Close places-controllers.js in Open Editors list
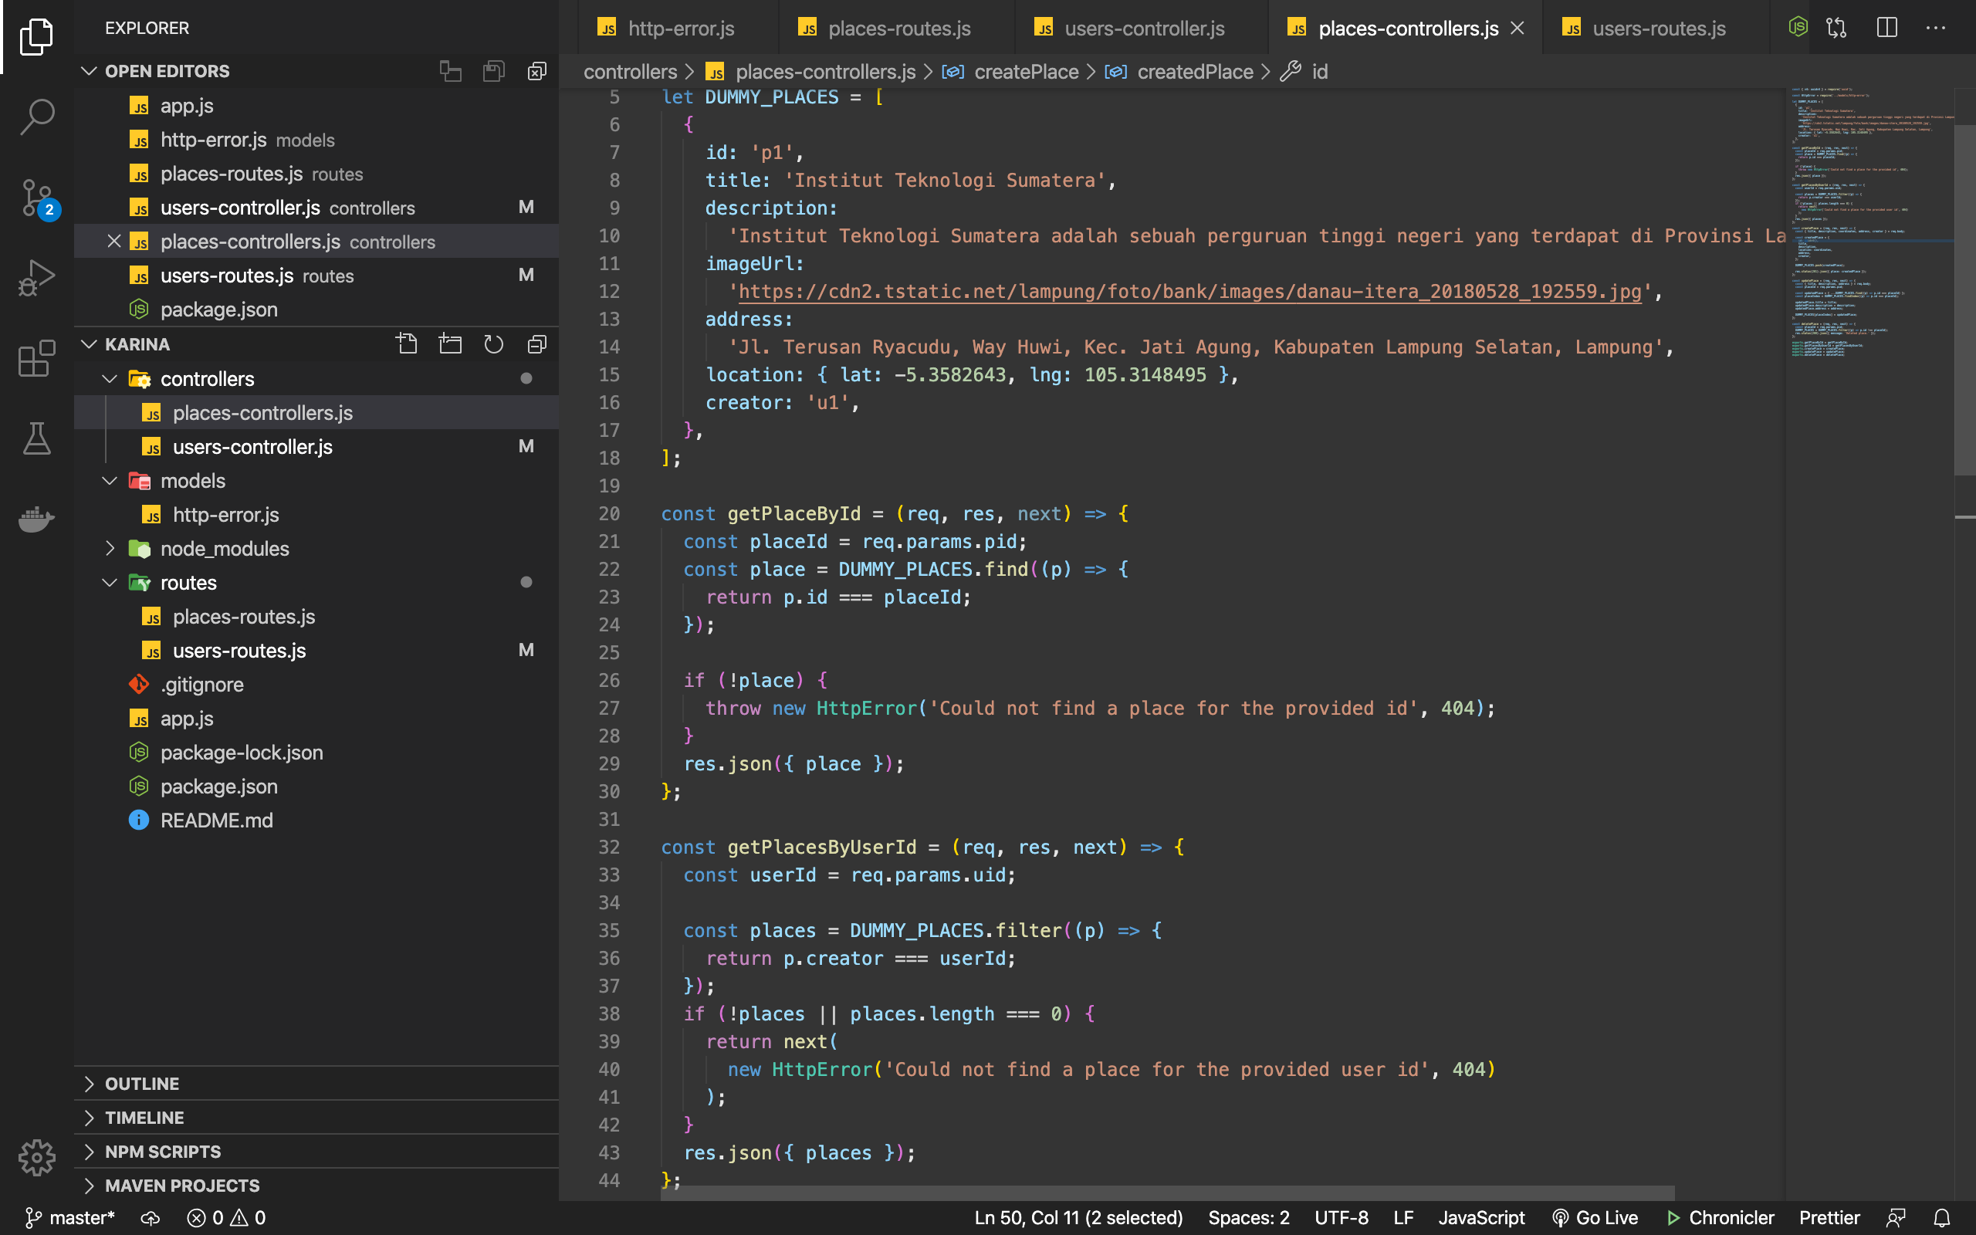Image resolution: width=1976 pixels, height=1235 pixels. coord(114,241)
